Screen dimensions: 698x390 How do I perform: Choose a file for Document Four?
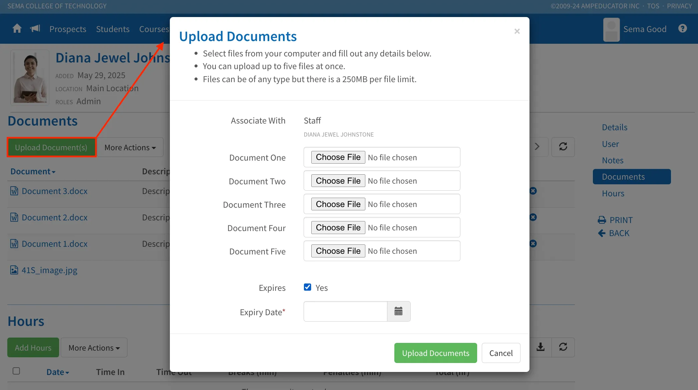[x=338, y=227]
